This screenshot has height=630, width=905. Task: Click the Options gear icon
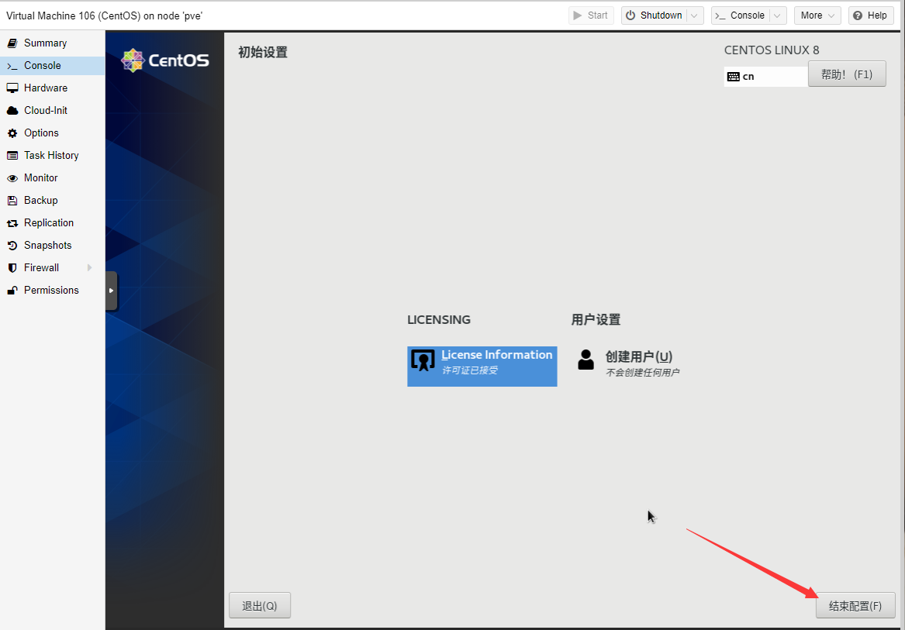coord(12,133)
